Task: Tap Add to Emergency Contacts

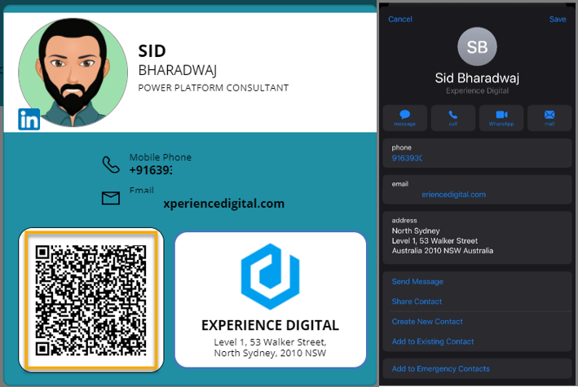Action: click(441, 368)
